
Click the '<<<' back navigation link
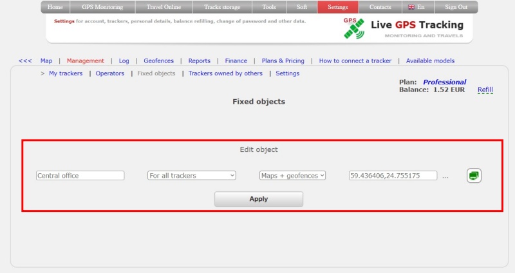(x=25, y=61)
